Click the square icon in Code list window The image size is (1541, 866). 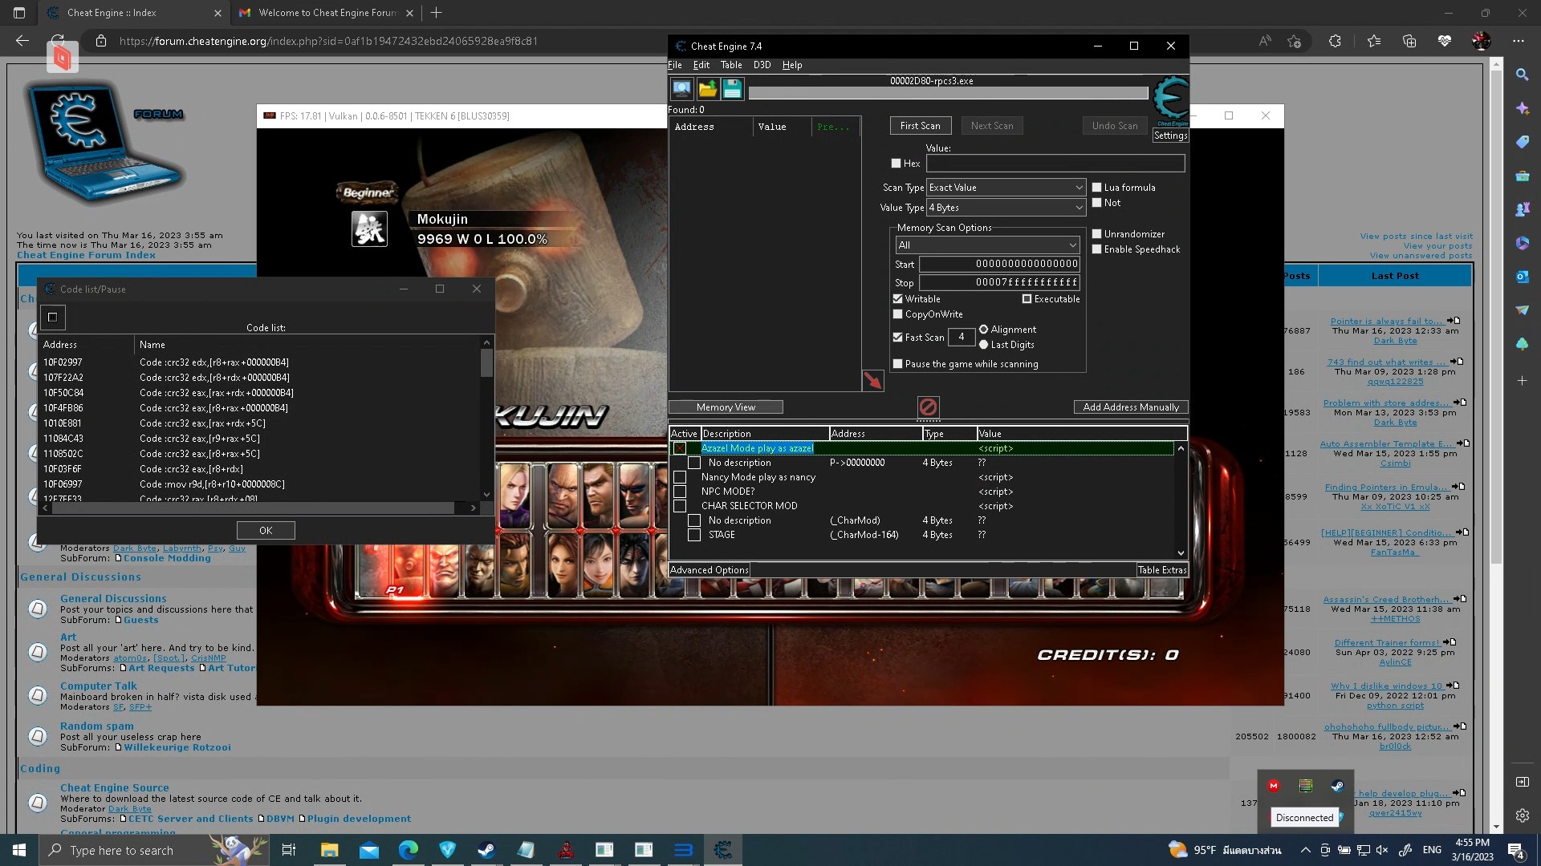pyautogui.click(x=53, y=317)
